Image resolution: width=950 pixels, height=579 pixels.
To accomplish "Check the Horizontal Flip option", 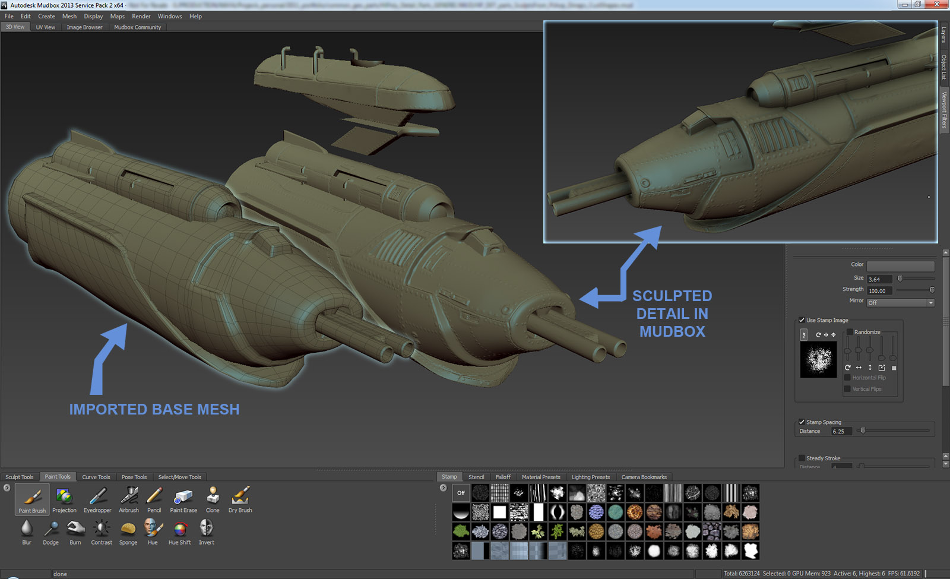I will pyautogui.click(x=847, y=378).
